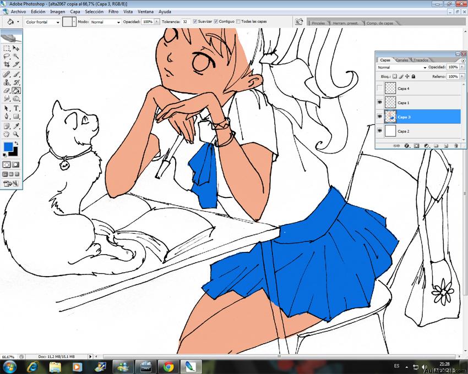Delete layer using the trash icon
468x374 pixels.
(x=456, y=146)
